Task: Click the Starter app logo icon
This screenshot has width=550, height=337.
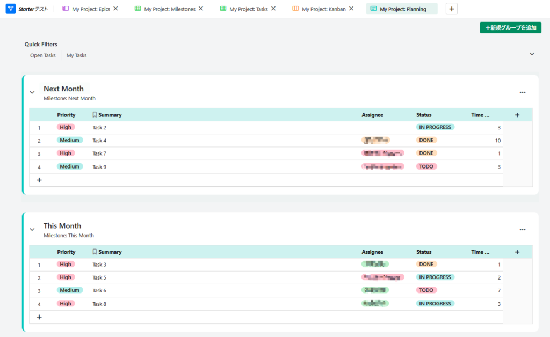Action: (x=11, y=9)
